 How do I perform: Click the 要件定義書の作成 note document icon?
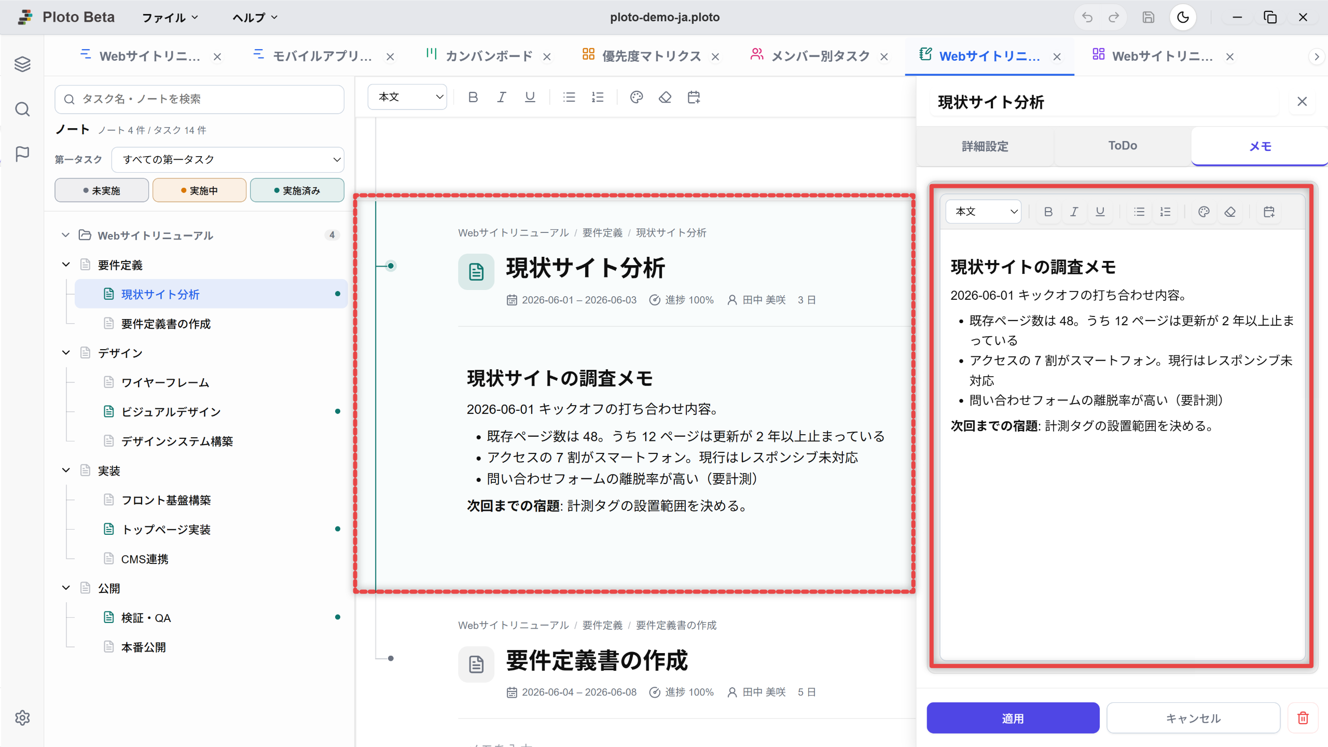pos(476,664)
